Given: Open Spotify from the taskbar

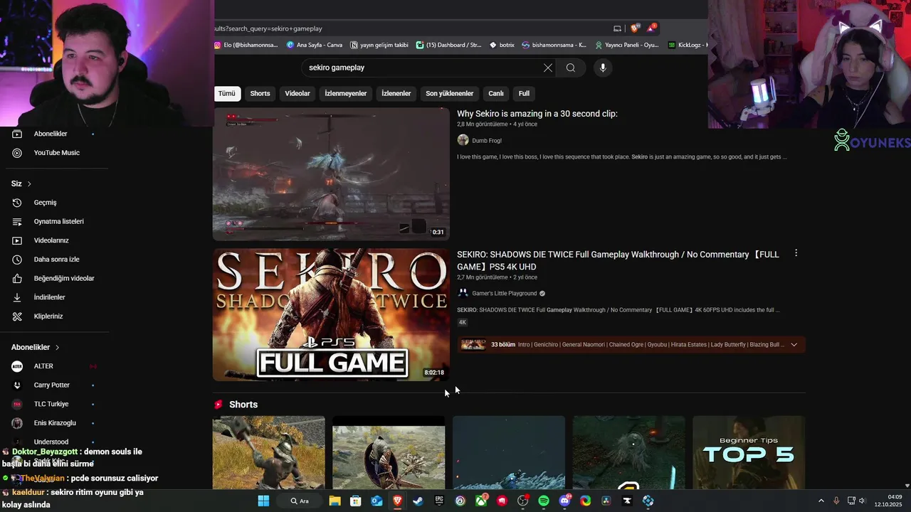Looking at the screenshot, I should click(x=544, y=501).
